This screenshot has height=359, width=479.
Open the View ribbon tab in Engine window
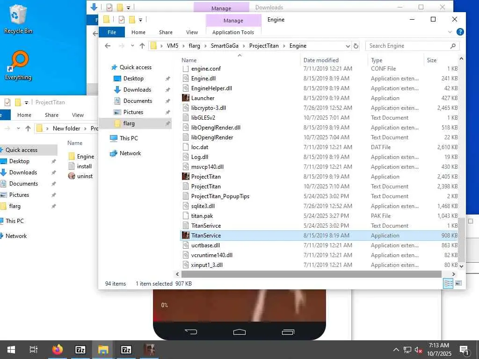click(x=192, y=32)
